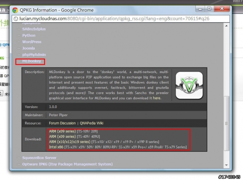Minimize the QPKG Information window

coord(200,9)
